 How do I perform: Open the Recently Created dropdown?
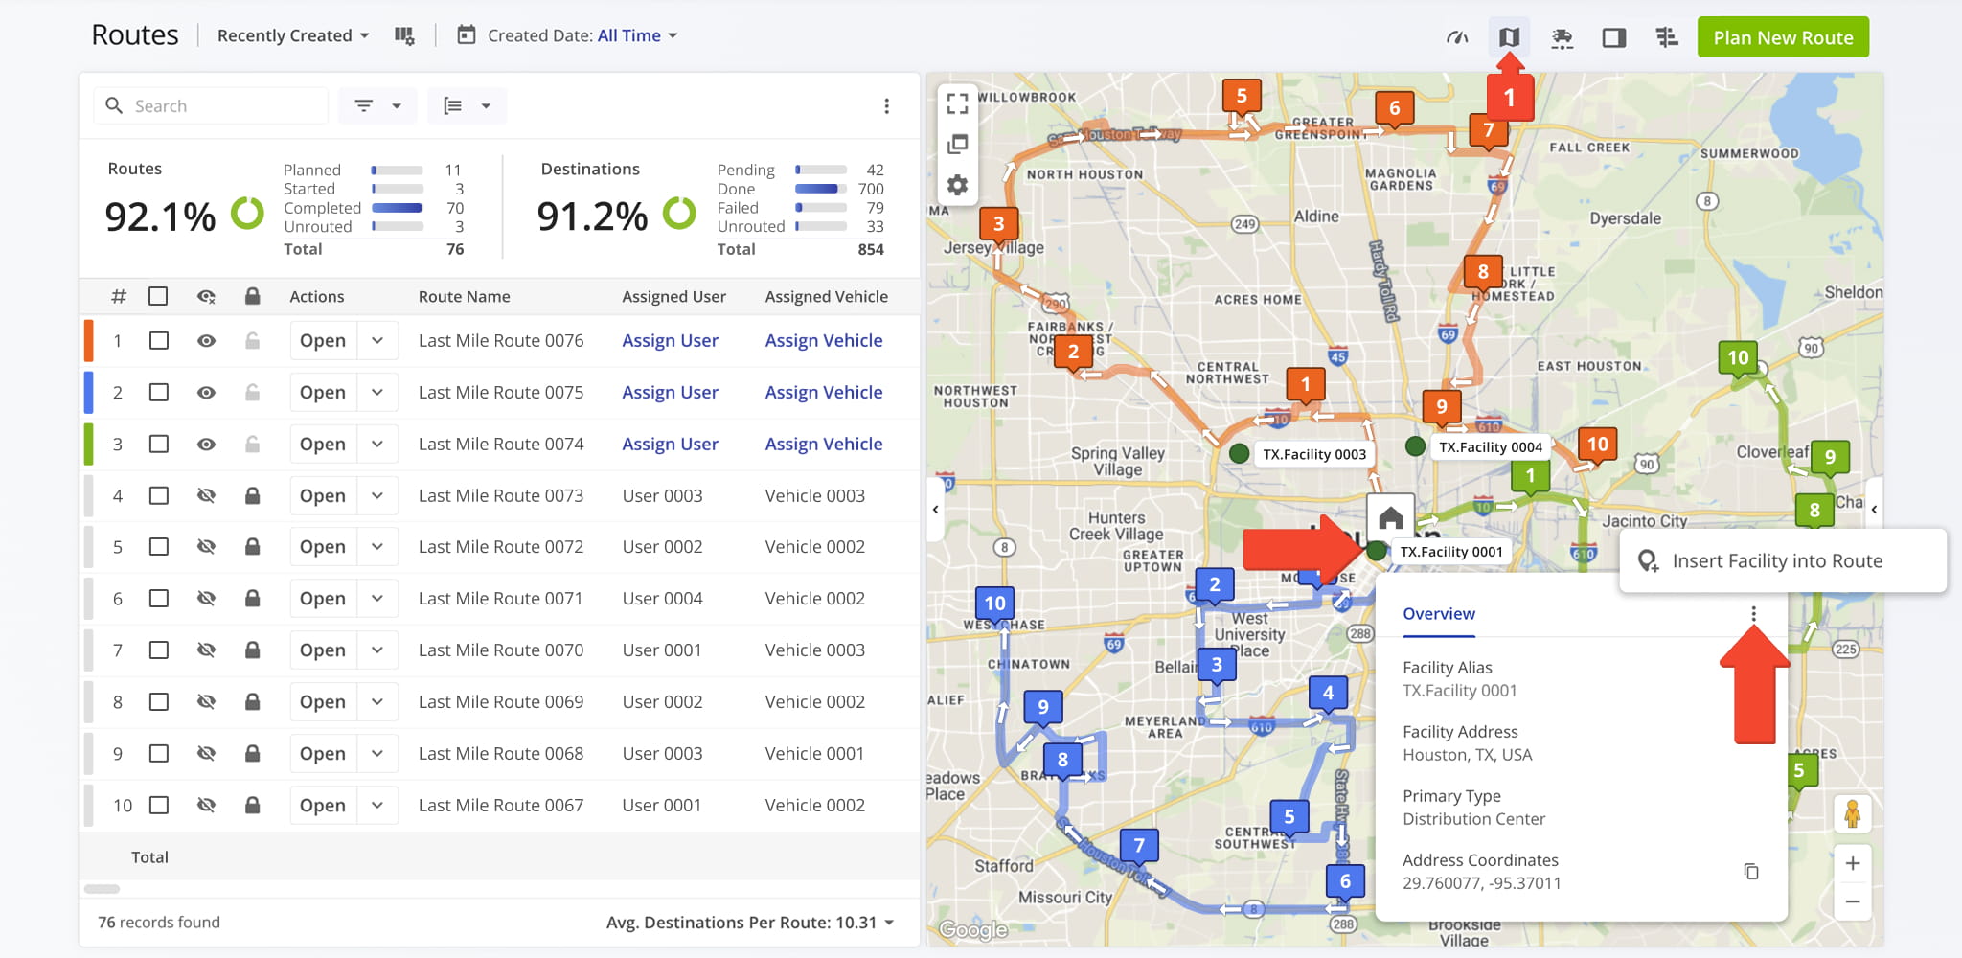click(x=293, y=35)
